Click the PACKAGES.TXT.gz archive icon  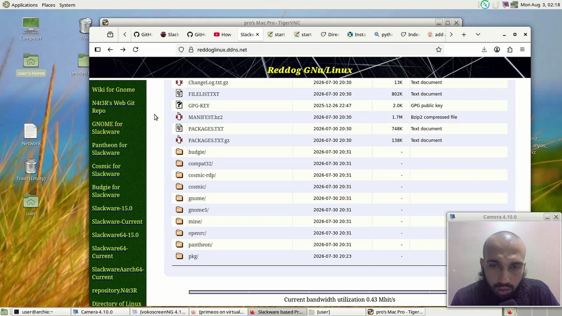click(x=179, y=140)
